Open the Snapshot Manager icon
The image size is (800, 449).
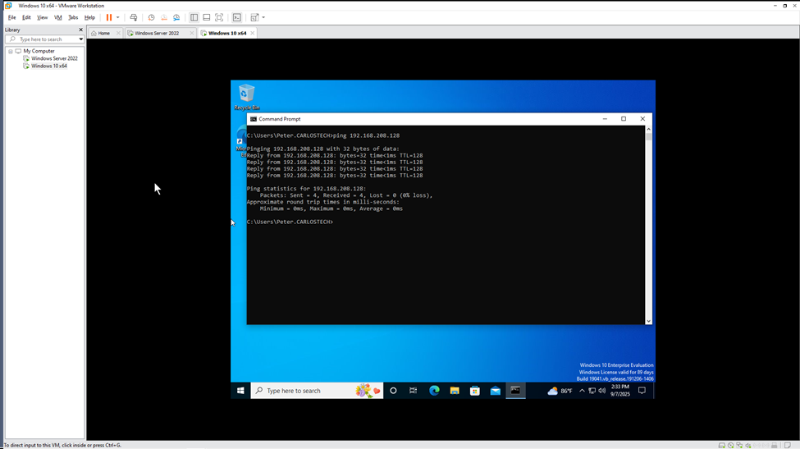[176, 17]
